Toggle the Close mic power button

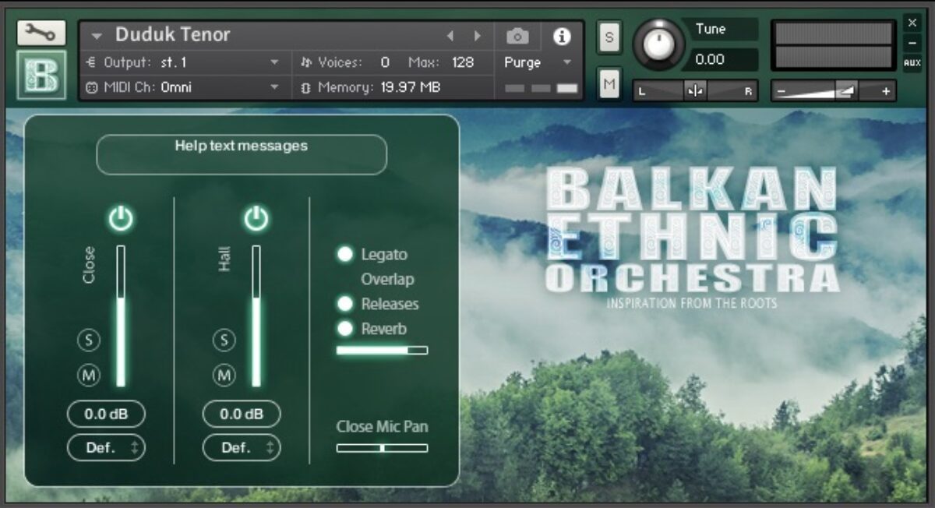(x=120, y=219)
